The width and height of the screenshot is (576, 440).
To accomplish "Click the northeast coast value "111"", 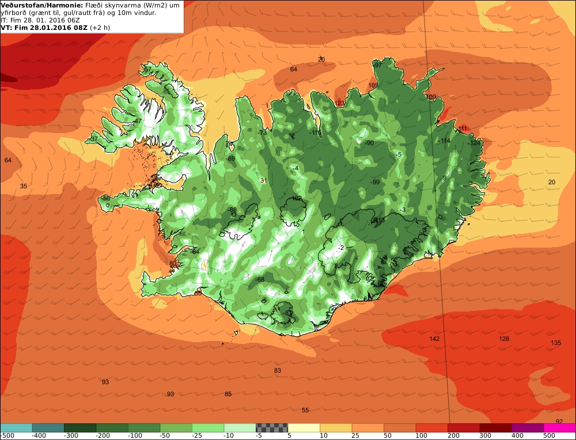I will point(463,128).
